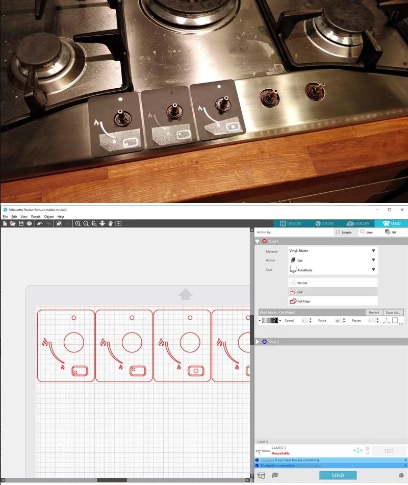The width and height of the screenshot is (408, 485).
Task: Click the Save As... button
Action: 393,313
